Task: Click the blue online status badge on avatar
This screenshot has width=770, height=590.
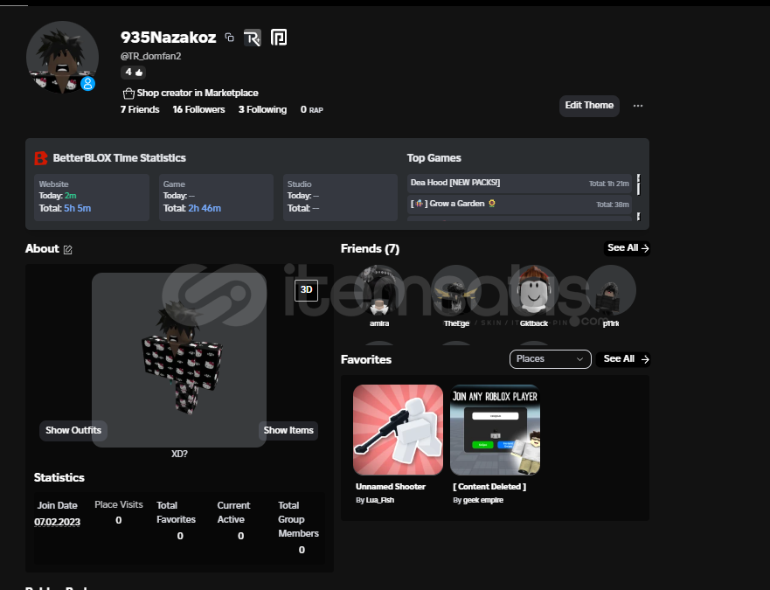Action: pyautogui.click(x=87, y=84)
